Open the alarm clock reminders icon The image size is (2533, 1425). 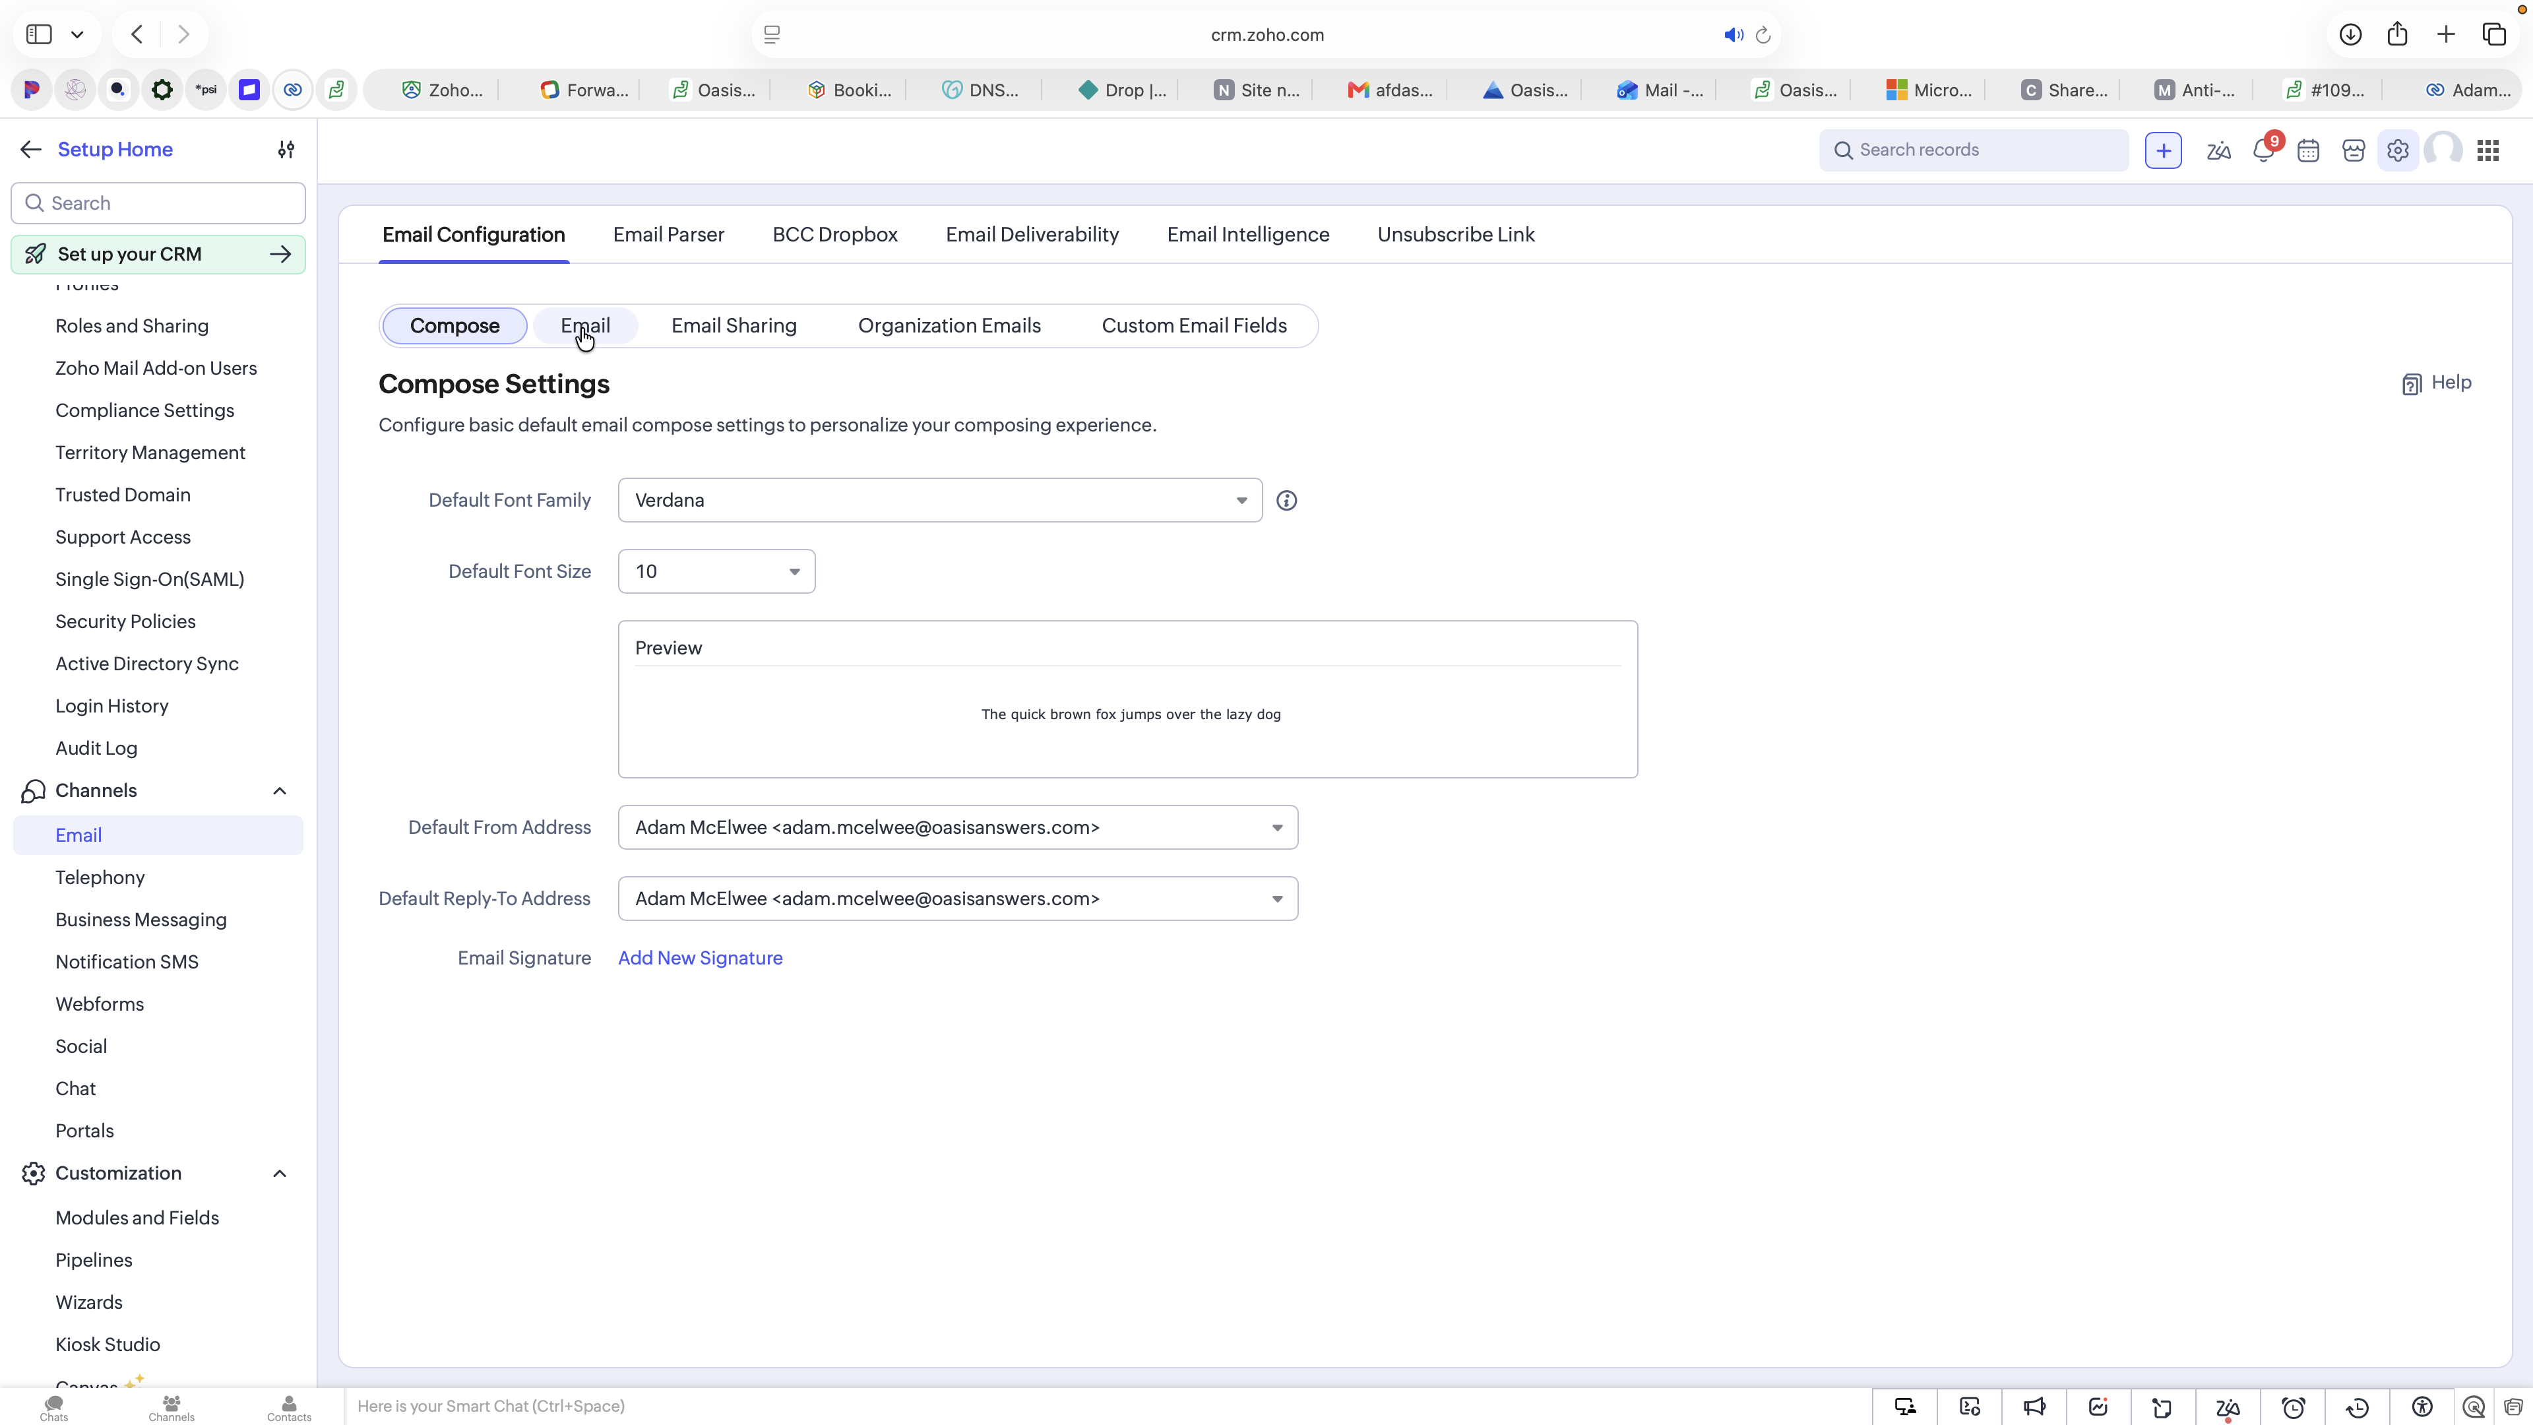(2293, 1407)
